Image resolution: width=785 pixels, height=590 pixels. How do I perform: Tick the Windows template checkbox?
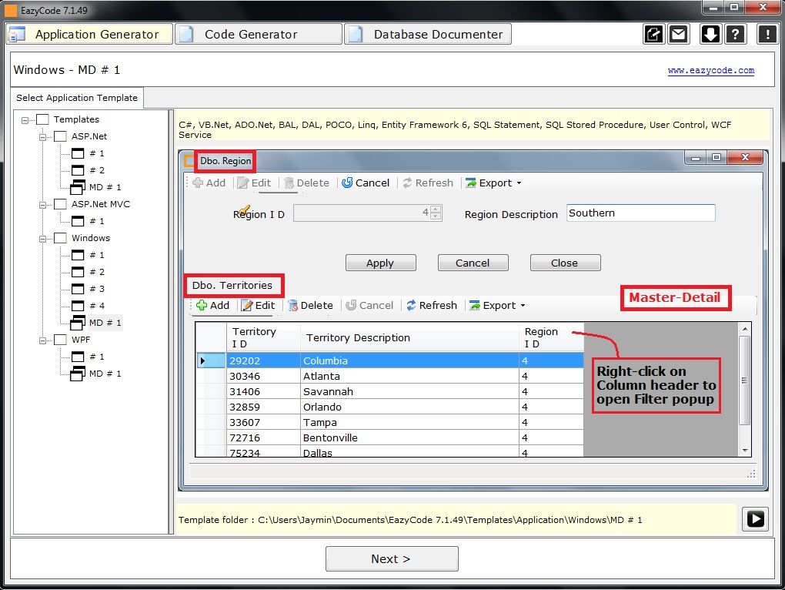click(x=60, y=238)
